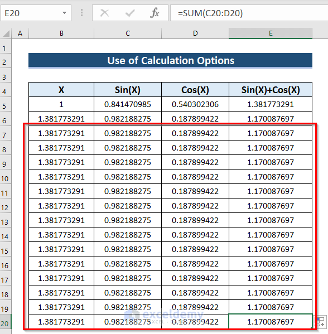
Task: Click the Name Box showing E20
Action: pyautogui.click(x=36, y=13)
